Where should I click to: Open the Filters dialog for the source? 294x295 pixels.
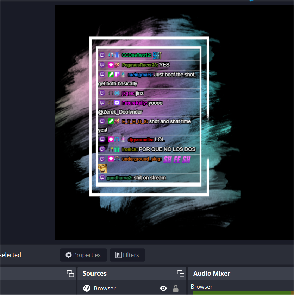tap(127, 255)
